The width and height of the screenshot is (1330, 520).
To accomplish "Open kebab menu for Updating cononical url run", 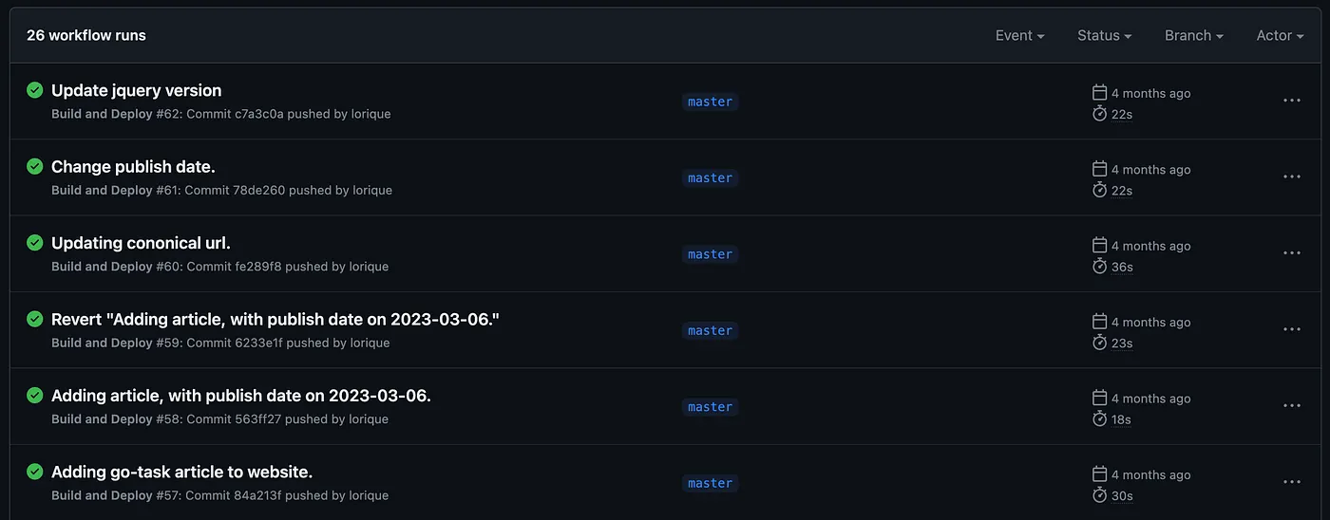I will [1291, 252].
